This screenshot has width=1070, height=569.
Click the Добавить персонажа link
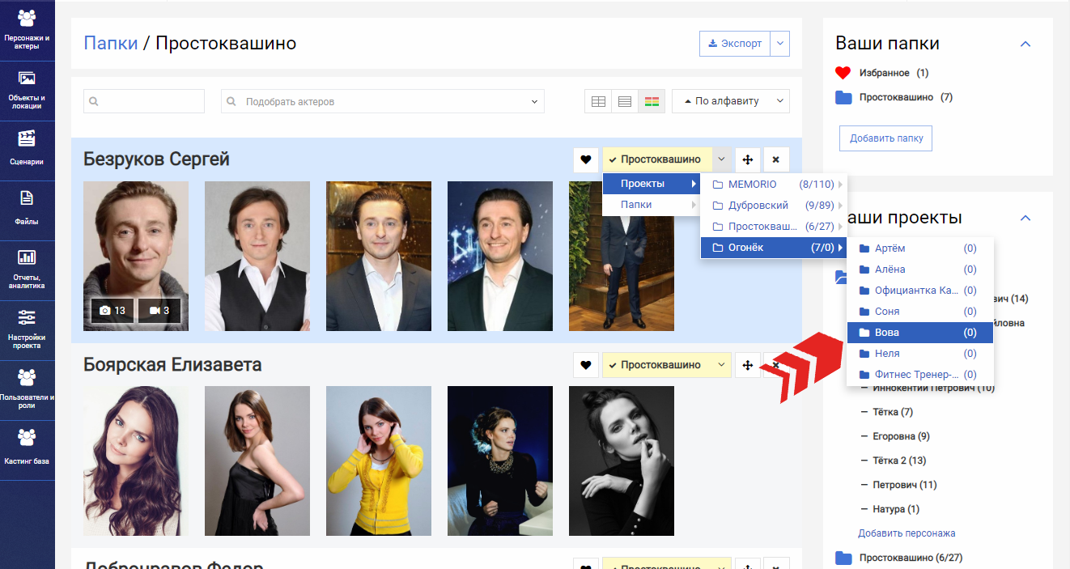coord(907,533)
